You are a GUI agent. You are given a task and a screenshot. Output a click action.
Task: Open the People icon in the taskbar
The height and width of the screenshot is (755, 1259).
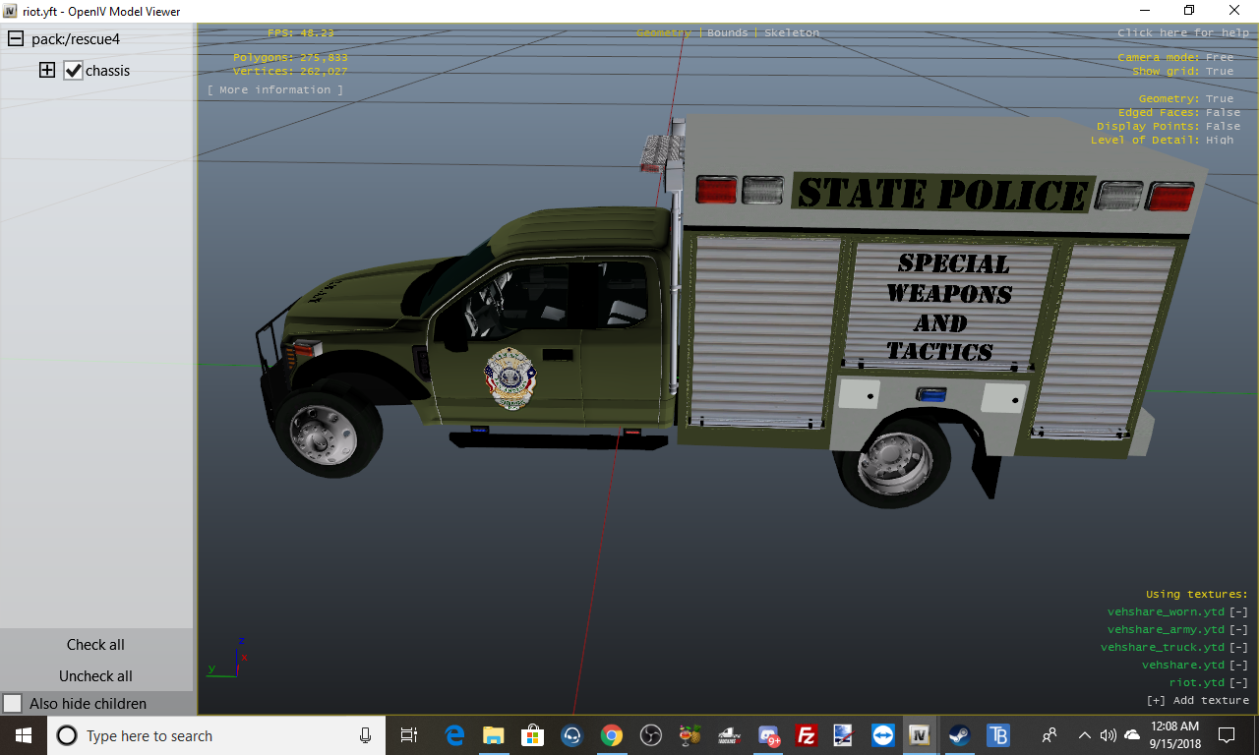click(x=1049, y=735)
